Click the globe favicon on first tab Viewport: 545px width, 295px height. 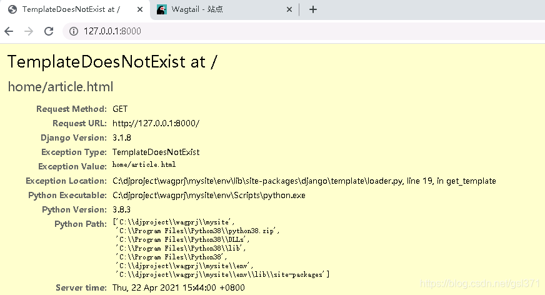coord(12,9)
